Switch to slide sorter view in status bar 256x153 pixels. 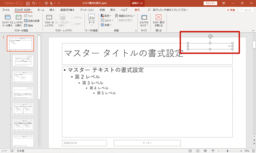198,151
